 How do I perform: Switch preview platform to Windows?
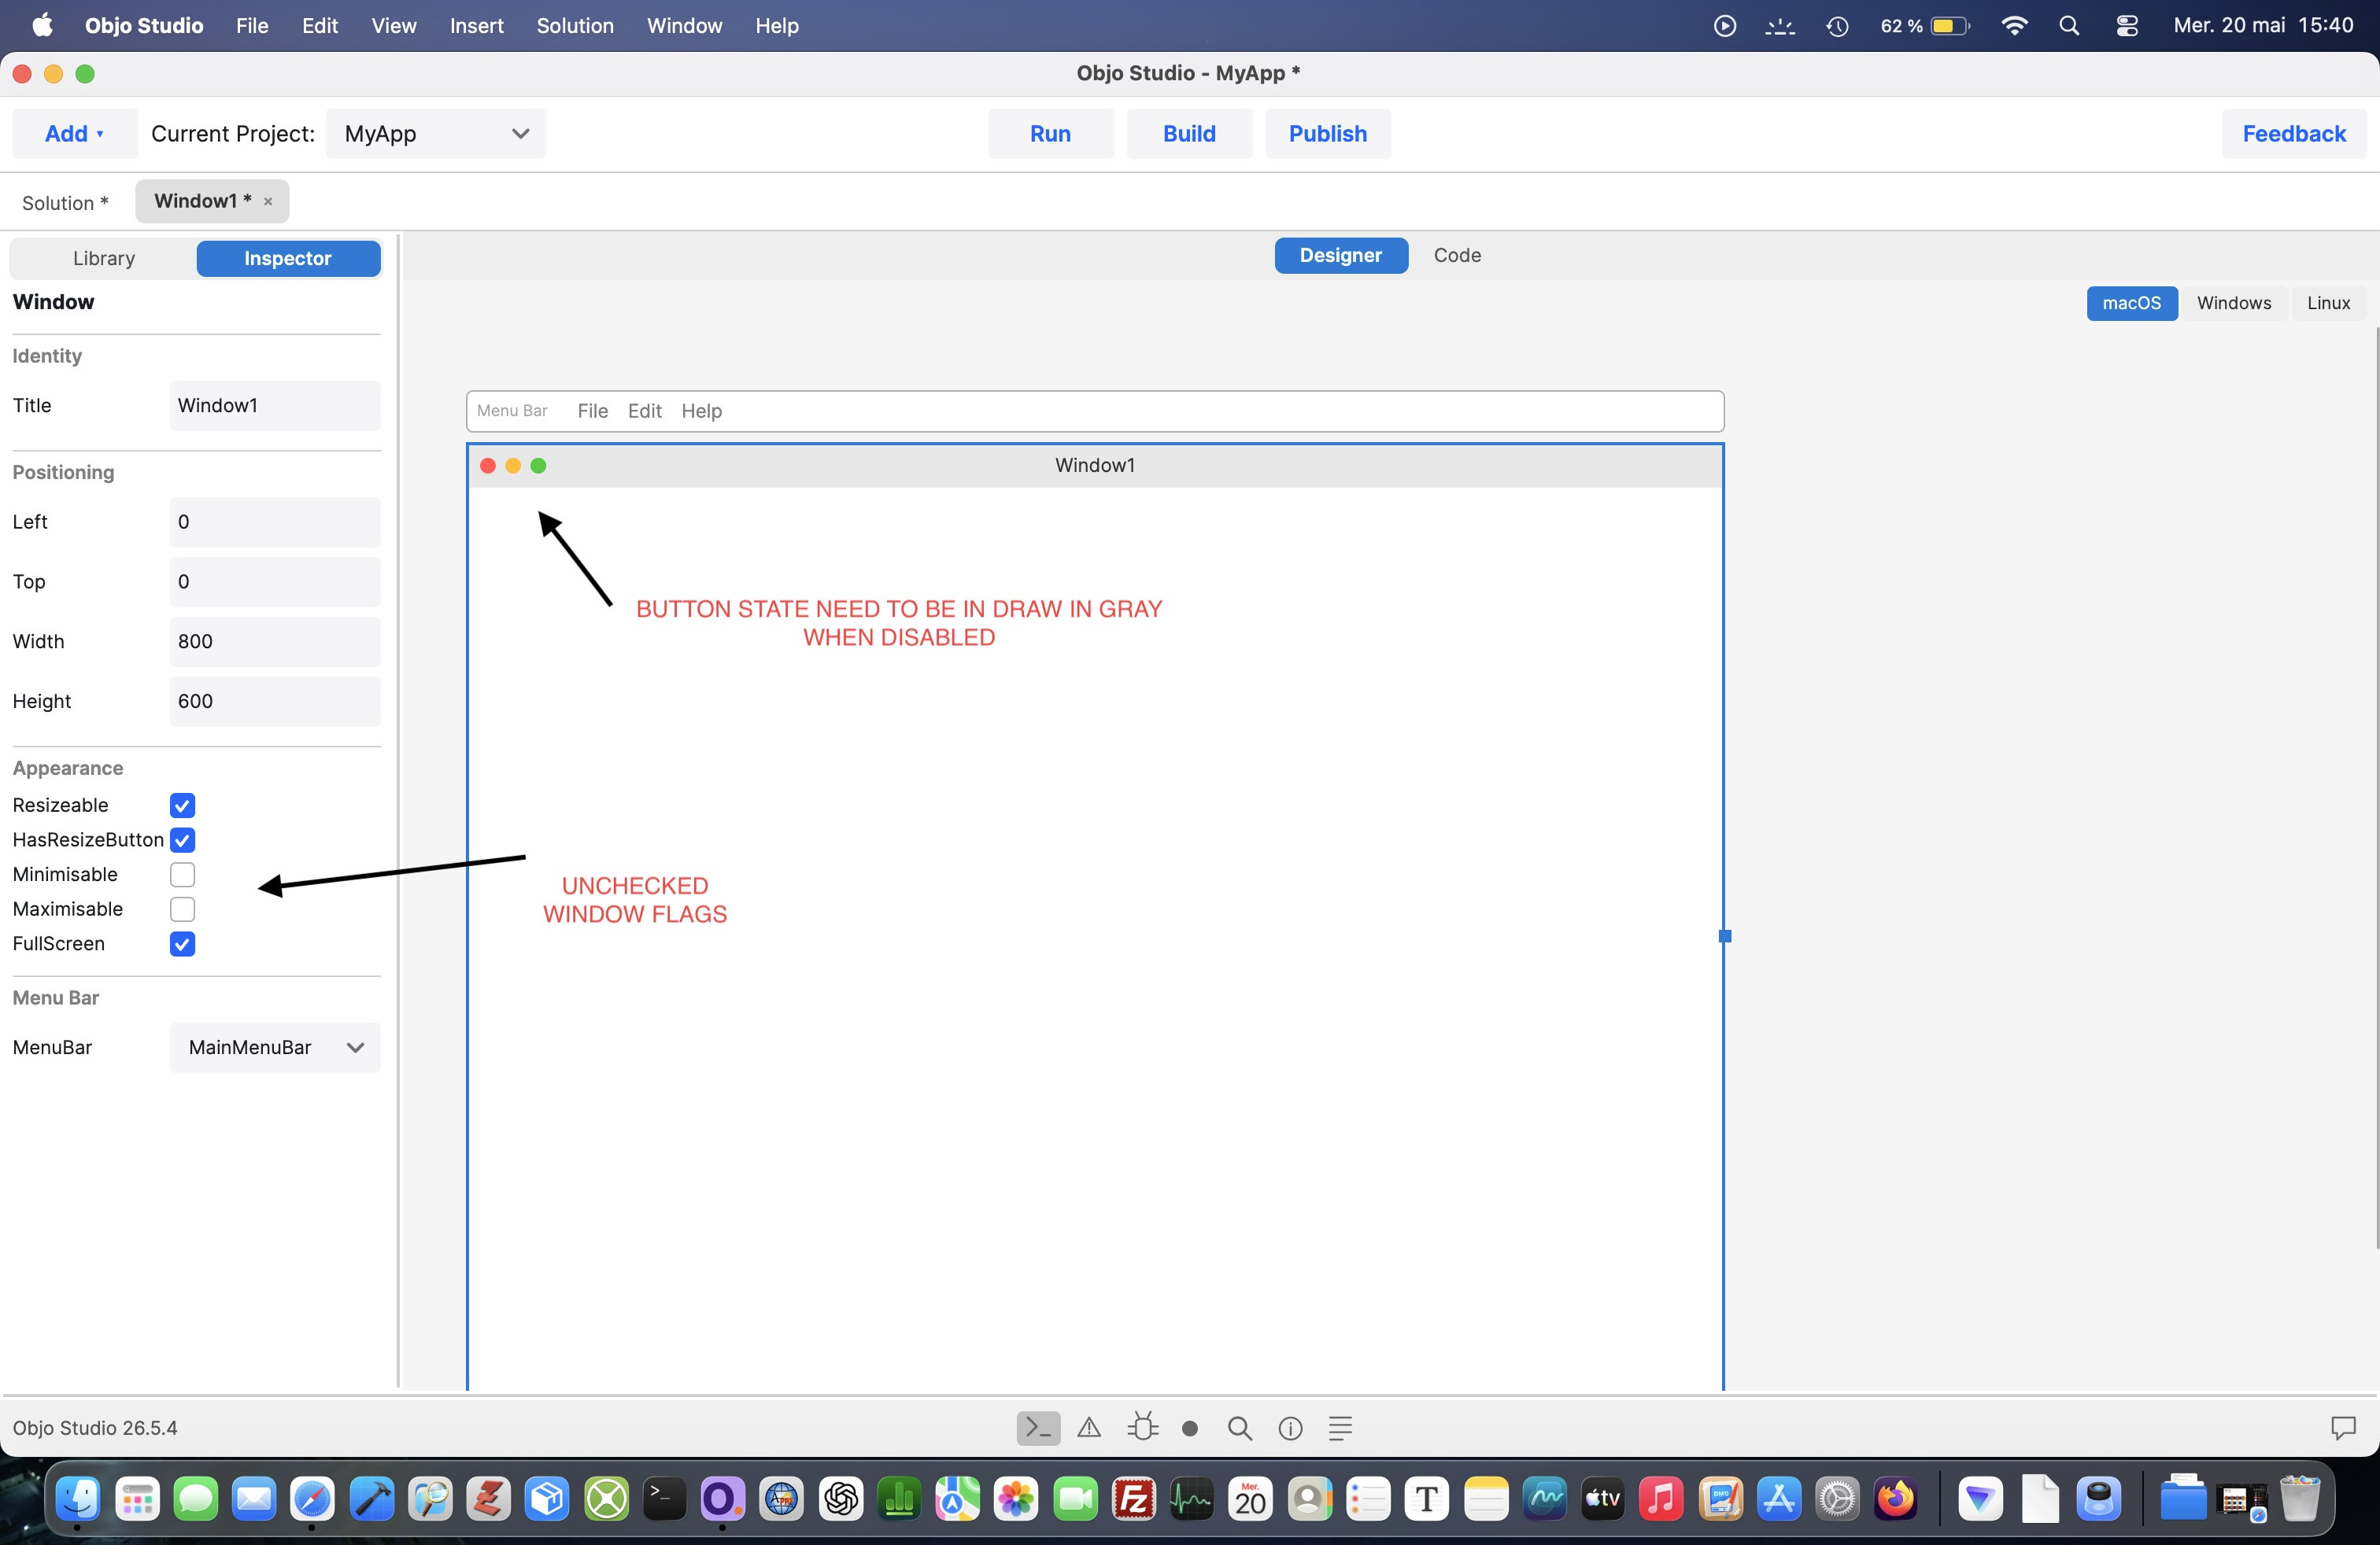(2234, 304)
